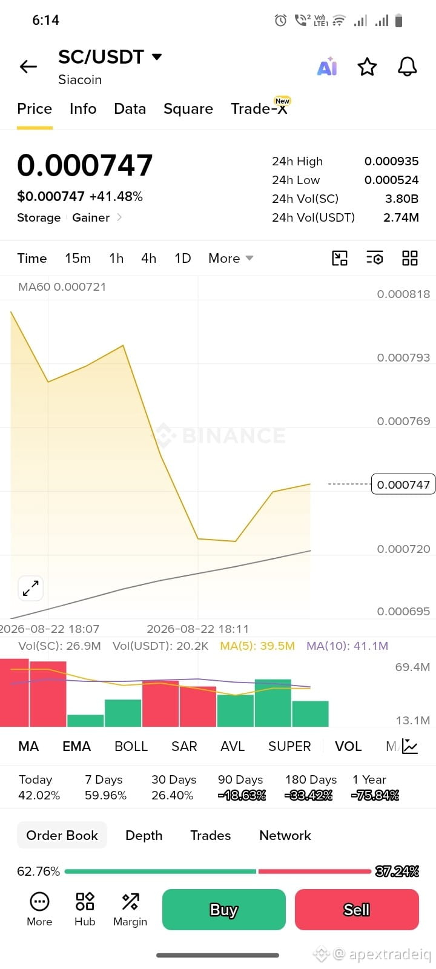Open the Storage category tag
This screenshot has height=969, width=436.
tap(39, 217)
